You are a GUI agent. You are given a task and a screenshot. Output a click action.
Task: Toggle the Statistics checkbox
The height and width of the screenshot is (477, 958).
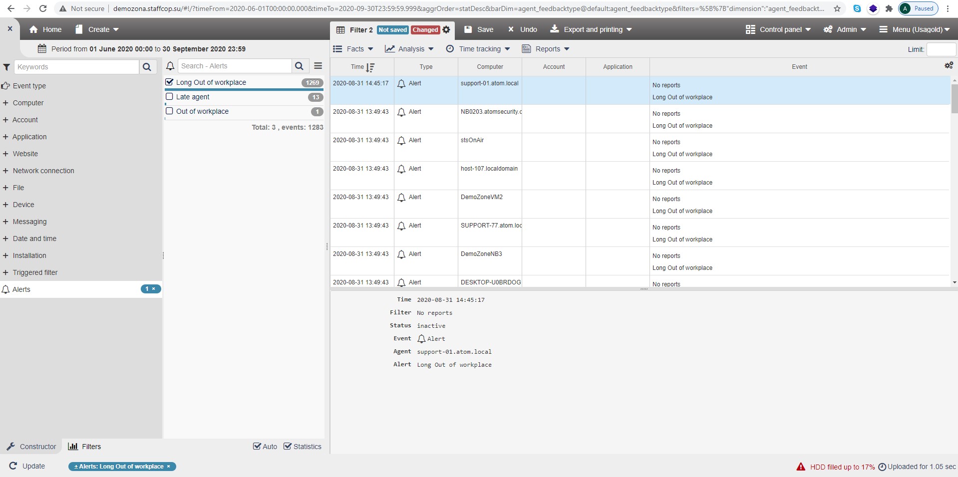pos(288,447)
